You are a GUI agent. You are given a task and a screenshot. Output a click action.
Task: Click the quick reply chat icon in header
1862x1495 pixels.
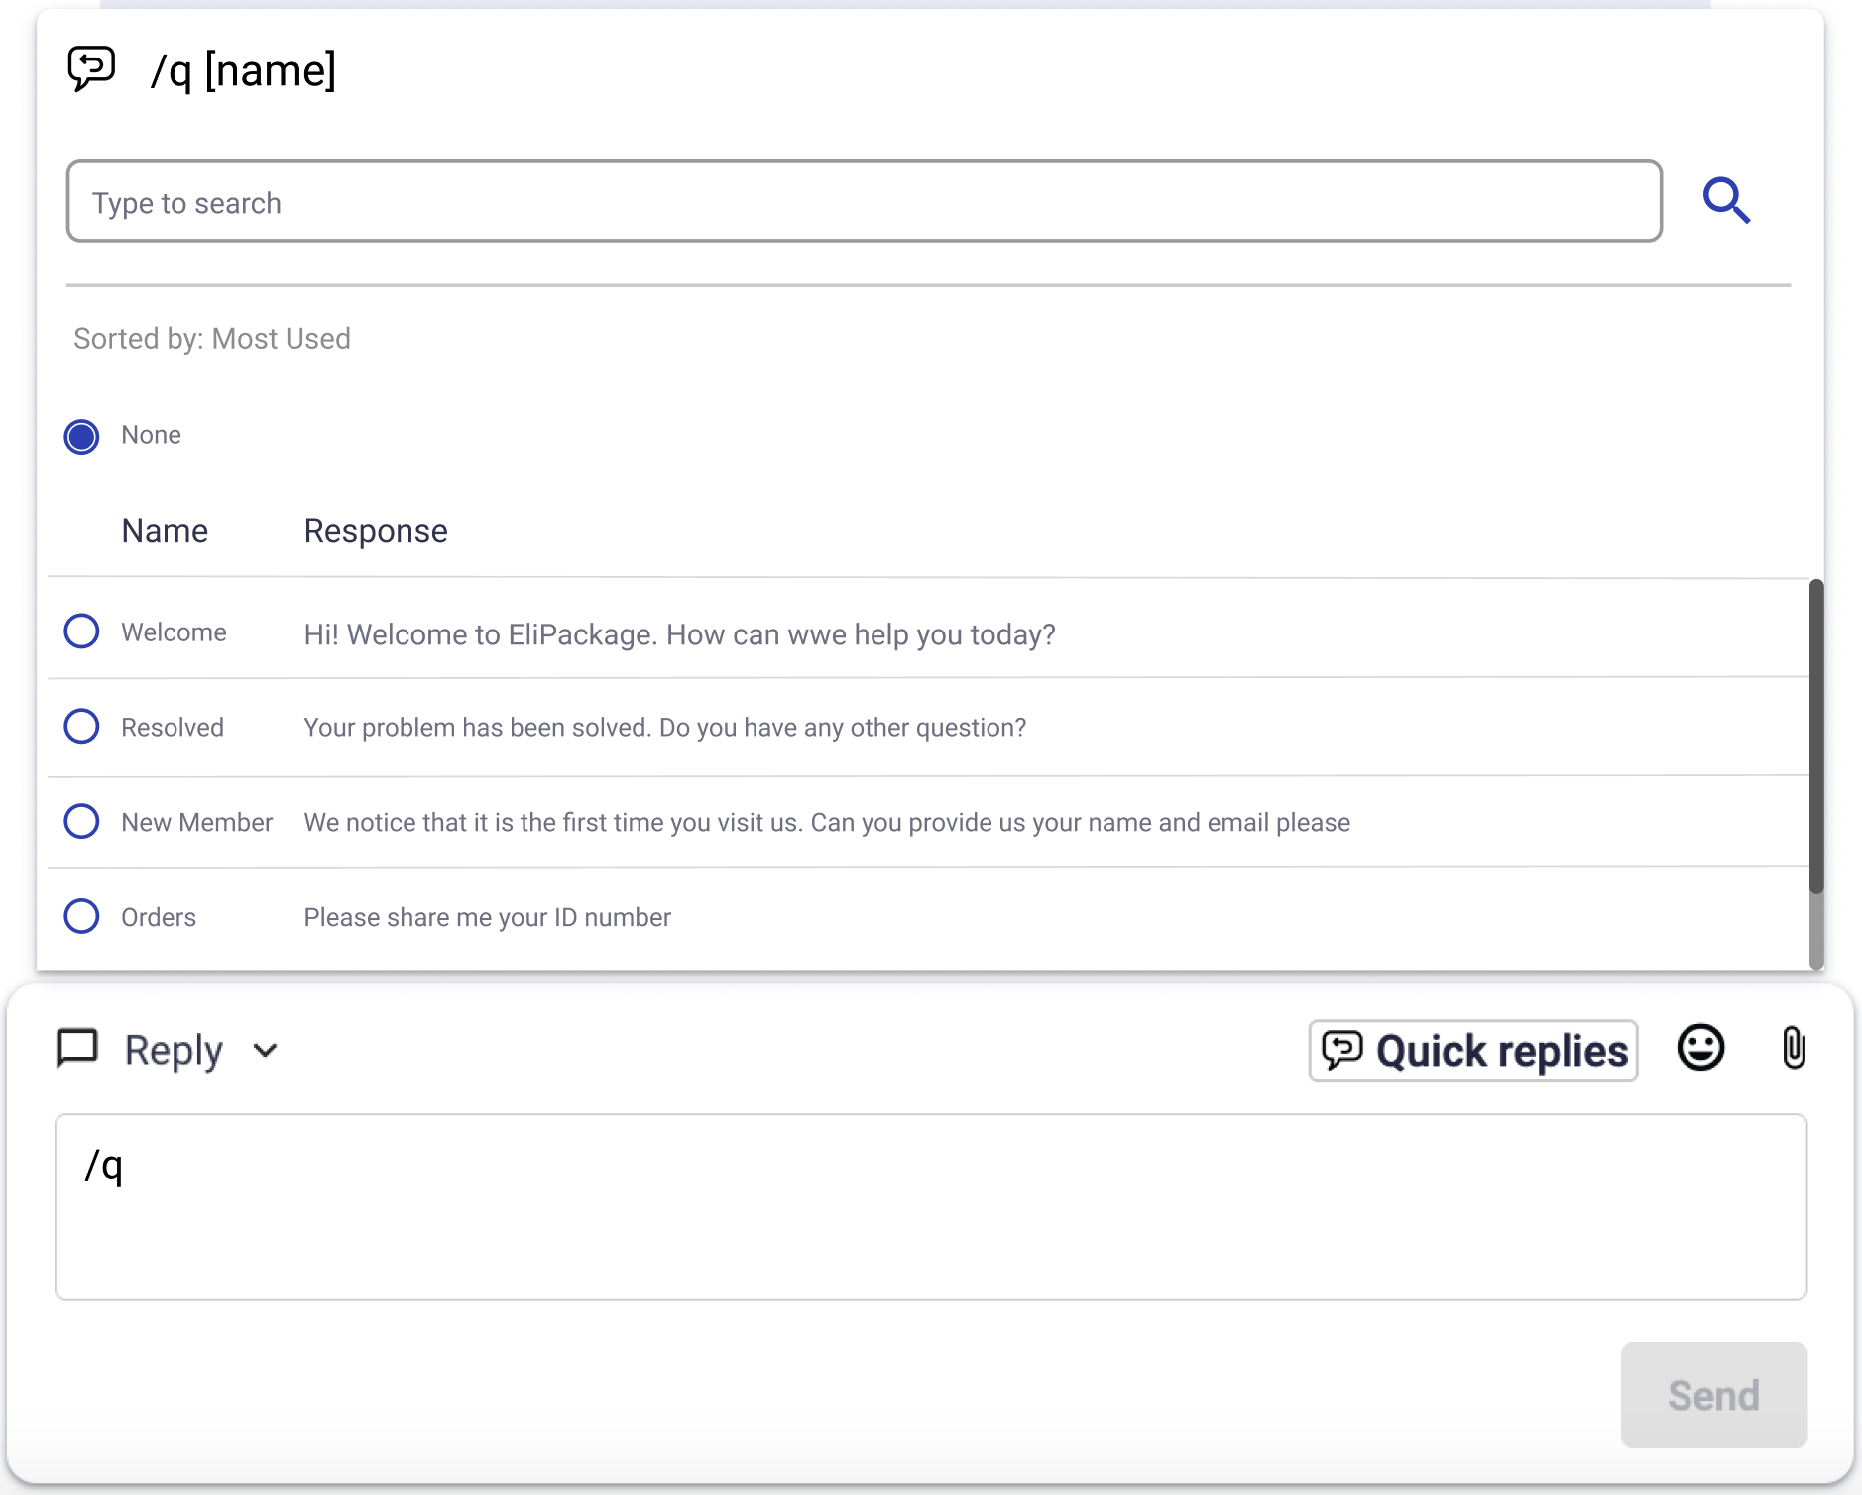(x=91, y=69)
